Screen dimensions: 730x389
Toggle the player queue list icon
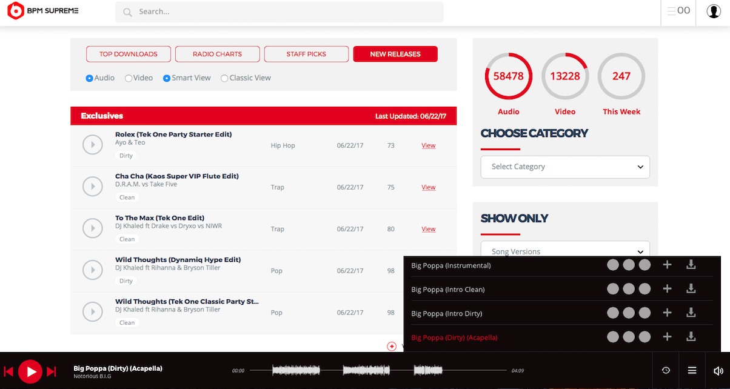692,370
